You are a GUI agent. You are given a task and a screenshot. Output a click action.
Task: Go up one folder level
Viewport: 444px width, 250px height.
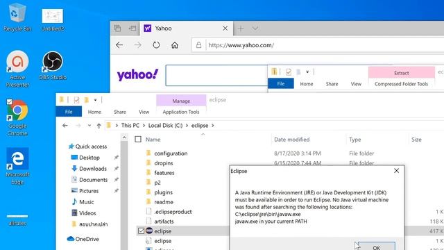click(99, 126)
